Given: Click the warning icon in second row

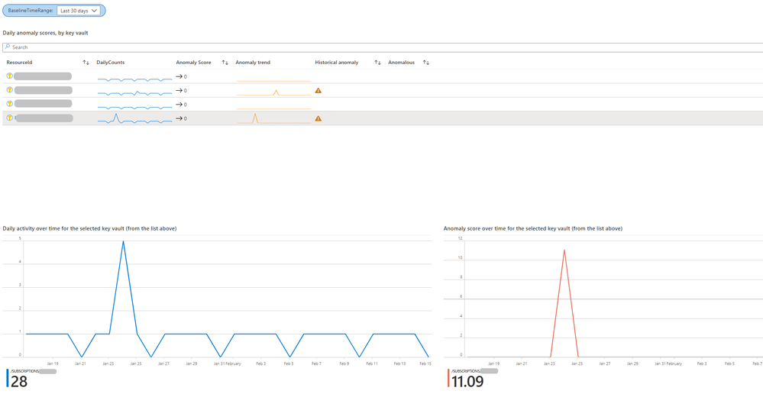Looking at the screenshot, I should click(318, 90).
